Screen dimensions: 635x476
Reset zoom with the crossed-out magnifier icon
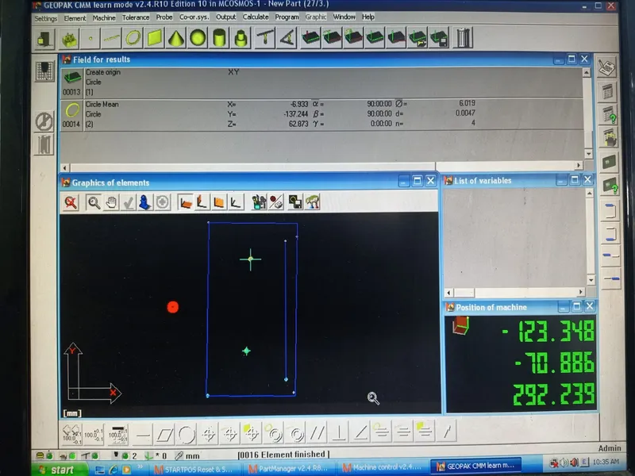tap(71, 202)
